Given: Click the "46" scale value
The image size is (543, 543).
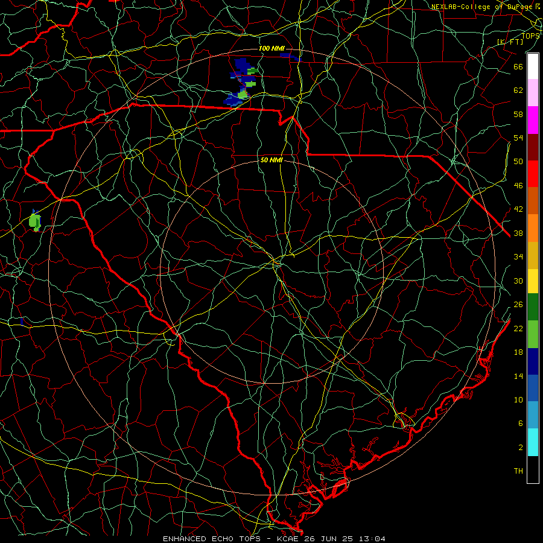Looking at the screenshot, I should (518, 186).
